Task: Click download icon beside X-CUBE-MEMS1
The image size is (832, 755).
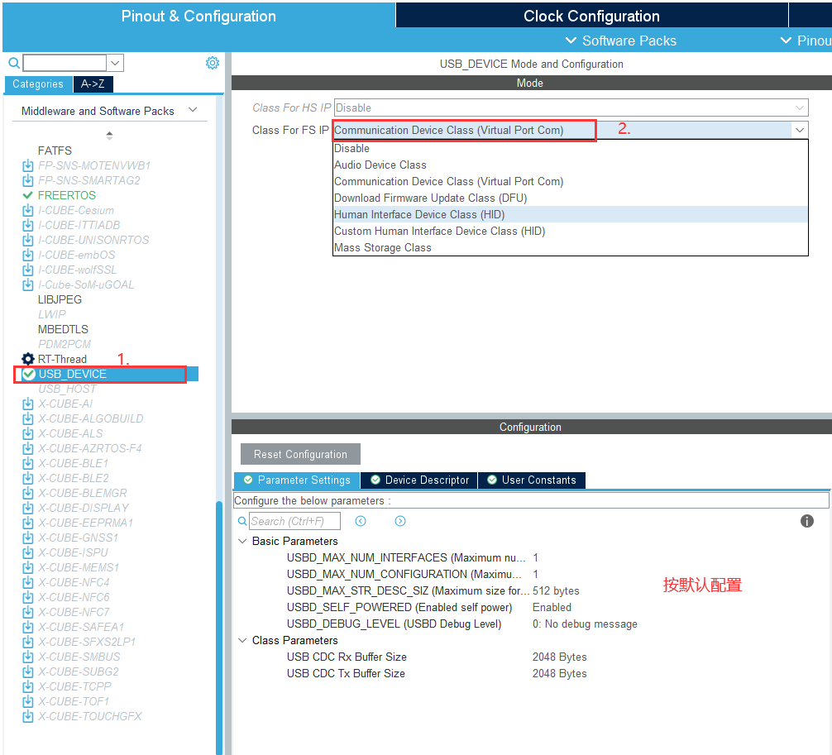Action: pos(28,567)
